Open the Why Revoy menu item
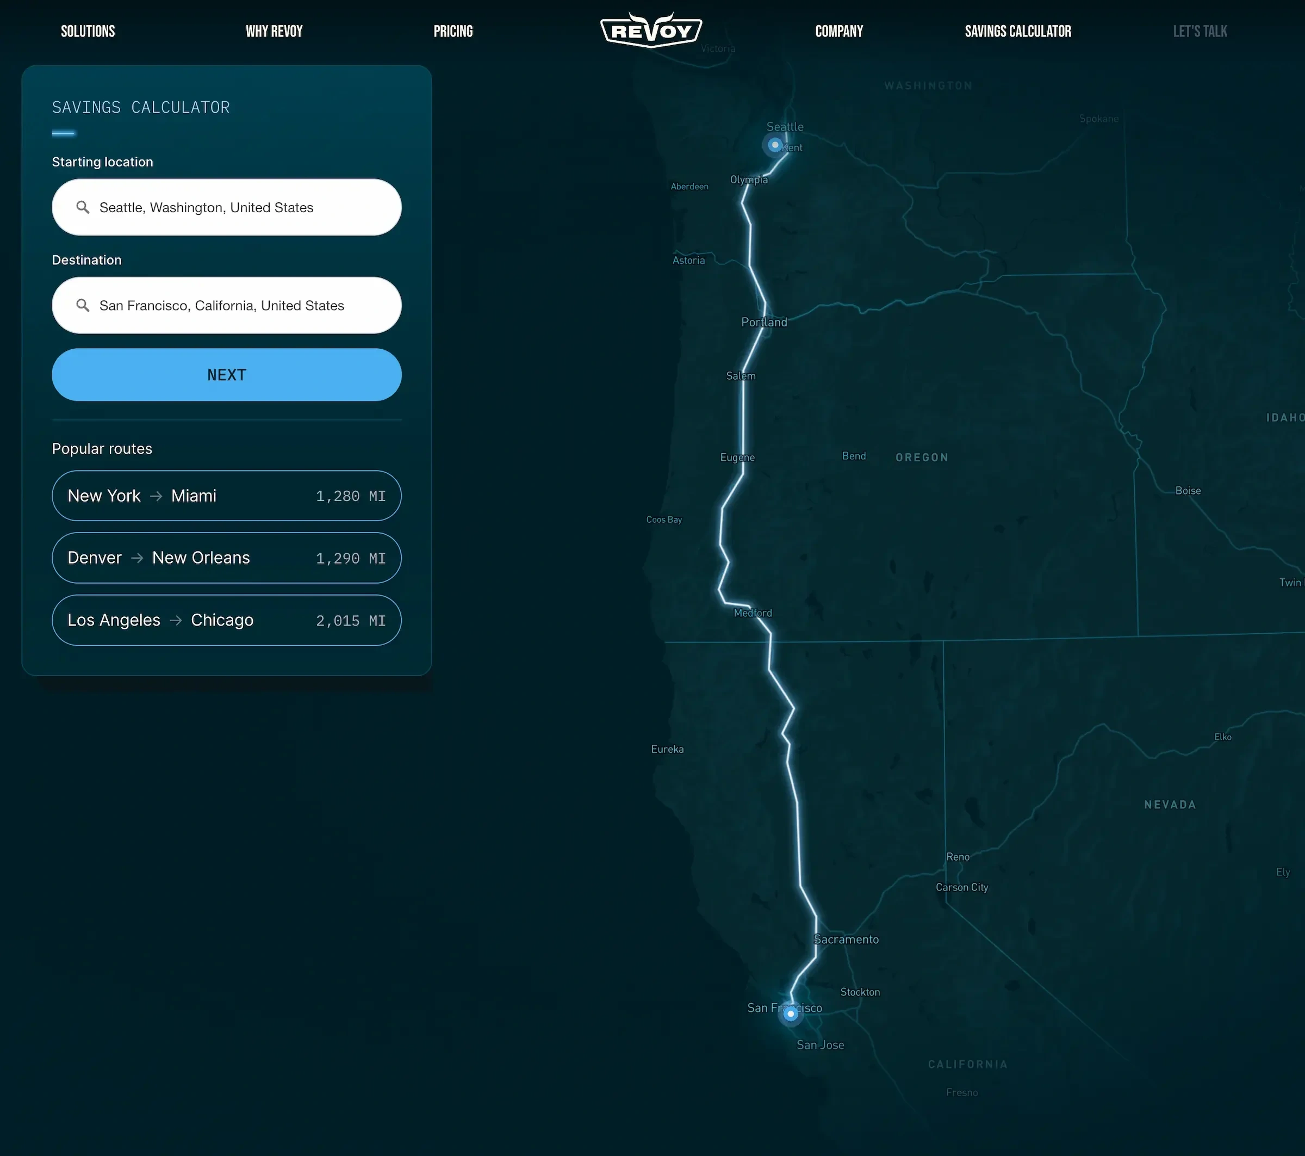1305x1156 pixels. point(274,32)
